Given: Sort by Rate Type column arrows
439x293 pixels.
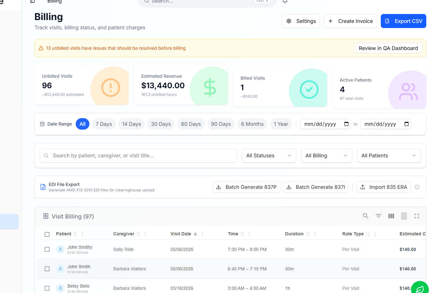Looking at the screenshot, I should point(368,234).
